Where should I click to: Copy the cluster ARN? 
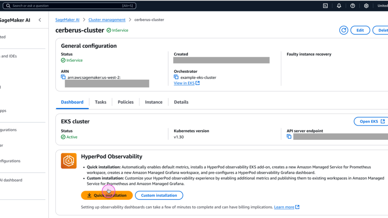point(63,77)
